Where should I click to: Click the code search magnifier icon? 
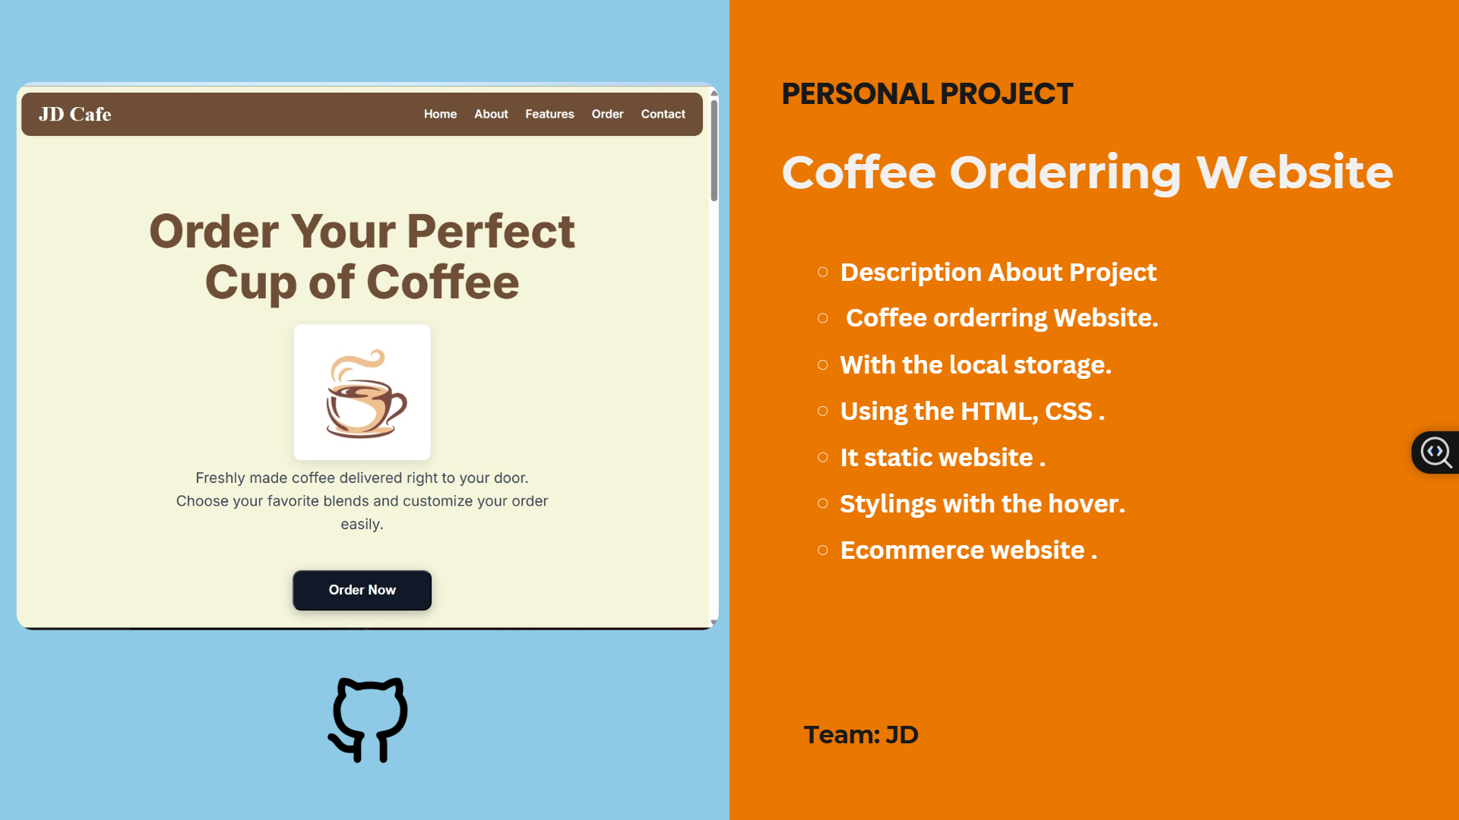click(x=1436, y=453)
